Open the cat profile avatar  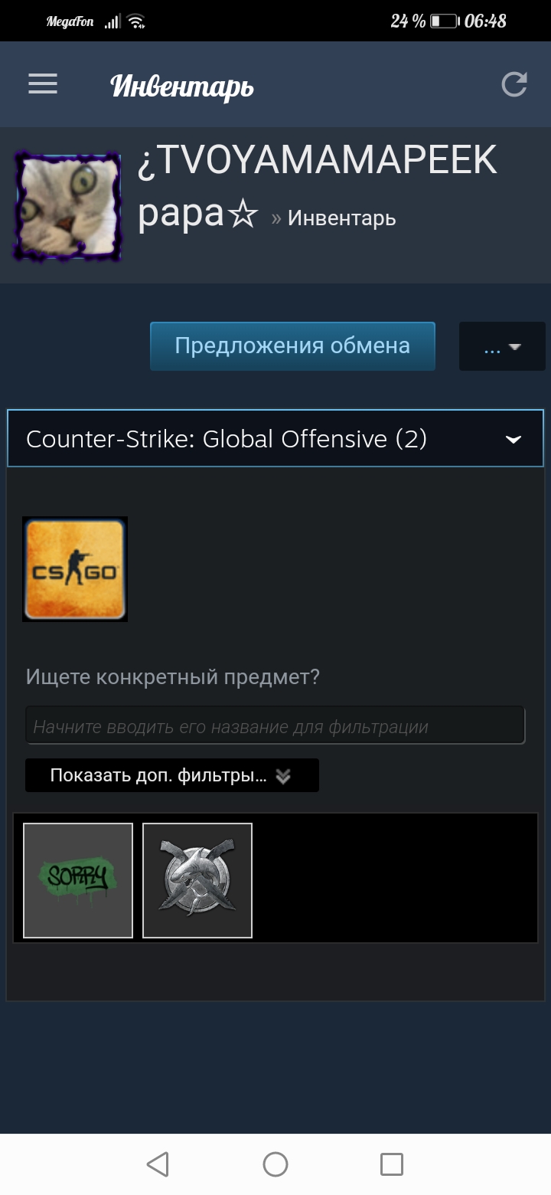tap(67, 206)
